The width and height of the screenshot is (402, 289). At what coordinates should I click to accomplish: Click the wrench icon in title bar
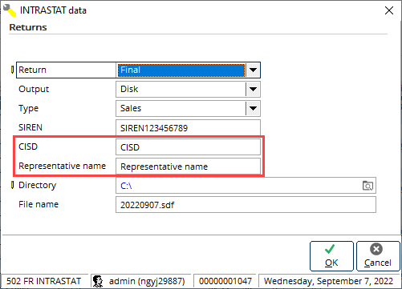coord(10,10)
